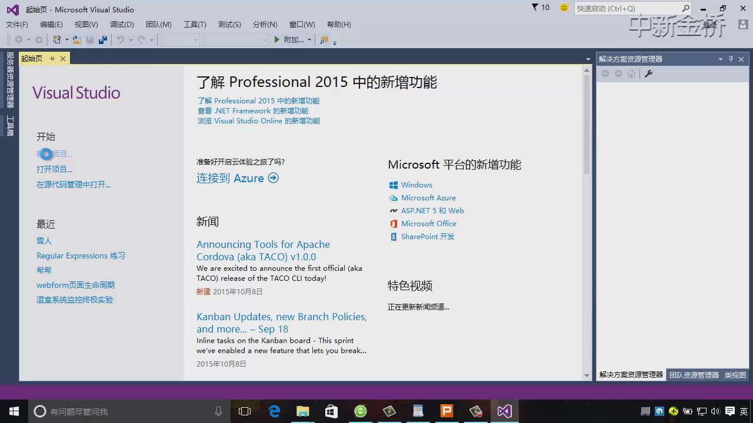Click the Windows Start button on taskbar
The image size is (753, 423).
14,411
